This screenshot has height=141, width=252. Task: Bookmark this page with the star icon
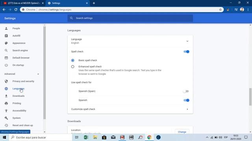click(220, 9)
